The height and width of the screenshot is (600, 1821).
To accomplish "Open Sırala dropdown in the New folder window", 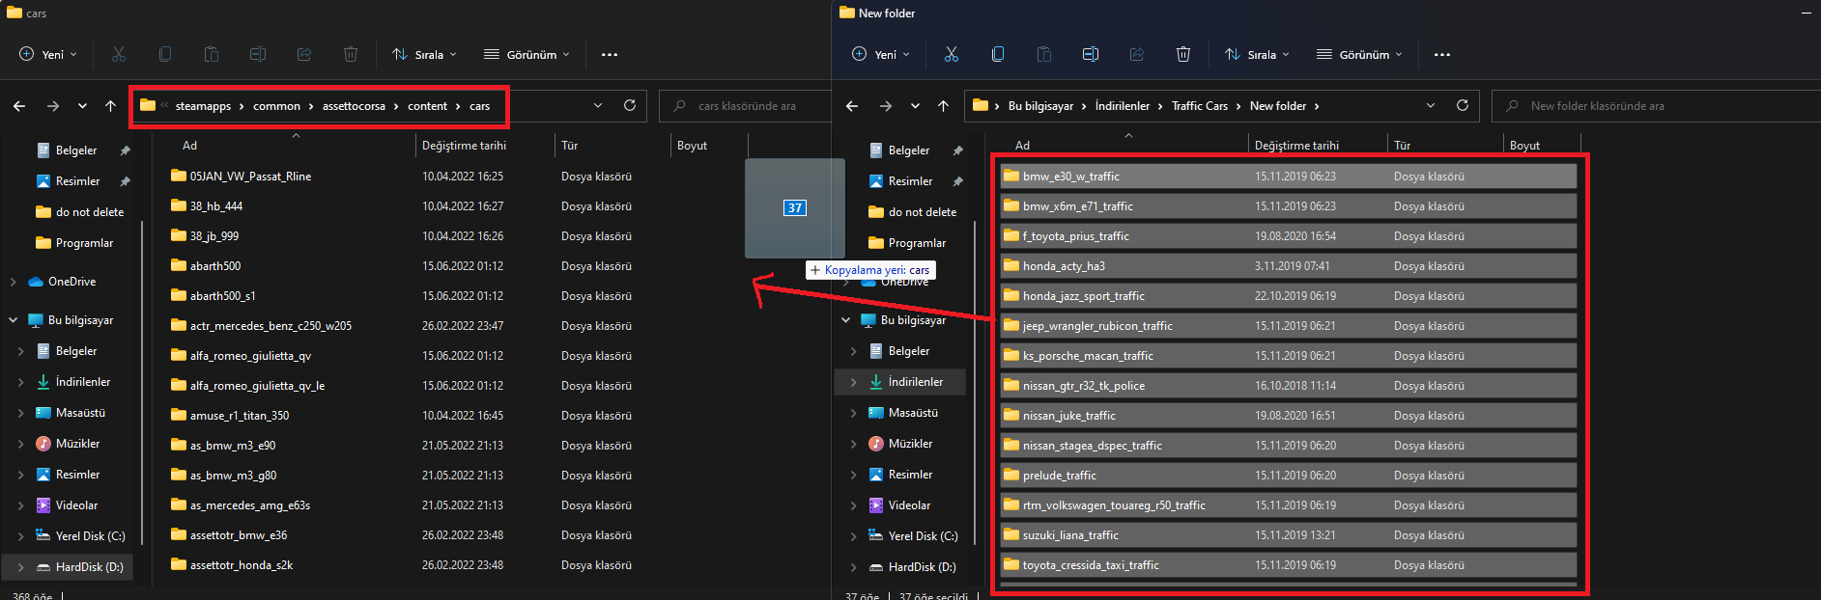I will pos(1258,55).
